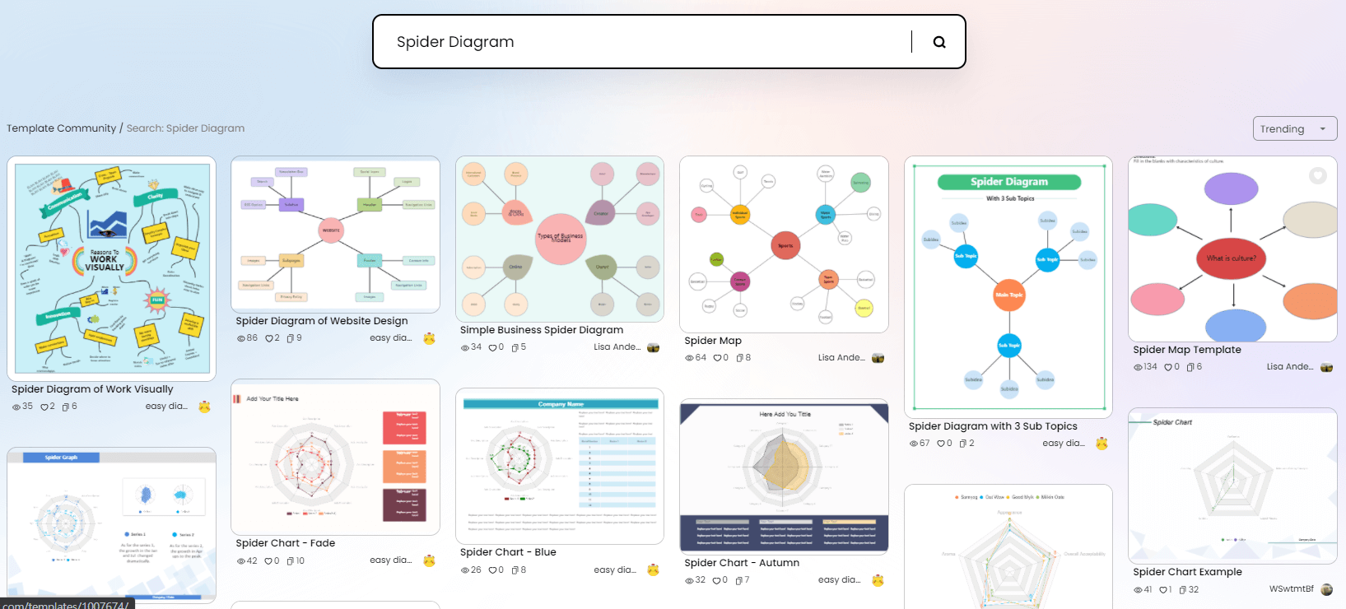Image resolution: width=1346 pixels, height=609 pixels.
Task: Click view count 134 on Spider Map Template
Action: point(1145,367)
